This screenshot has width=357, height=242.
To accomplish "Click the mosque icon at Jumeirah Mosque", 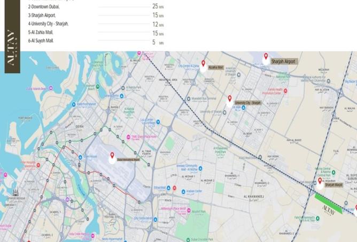I will pyautogui.click(x=15, y=192).
